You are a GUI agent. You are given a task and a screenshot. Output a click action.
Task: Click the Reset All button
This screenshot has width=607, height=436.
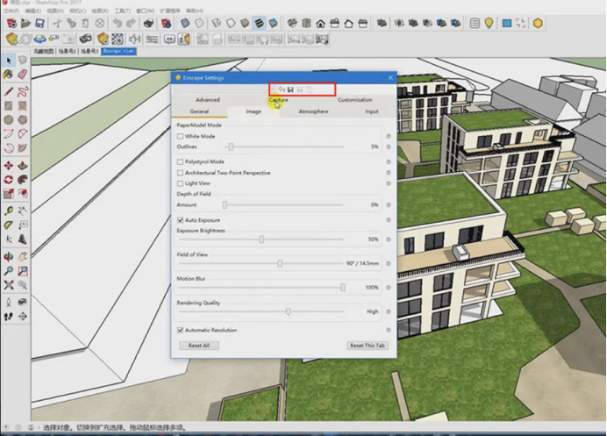[x=199, y=346]
